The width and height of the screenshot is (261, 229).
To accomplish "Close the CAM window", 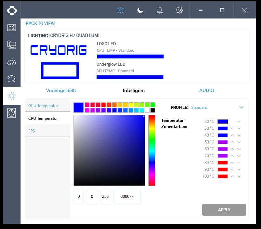I will (244, 10).
